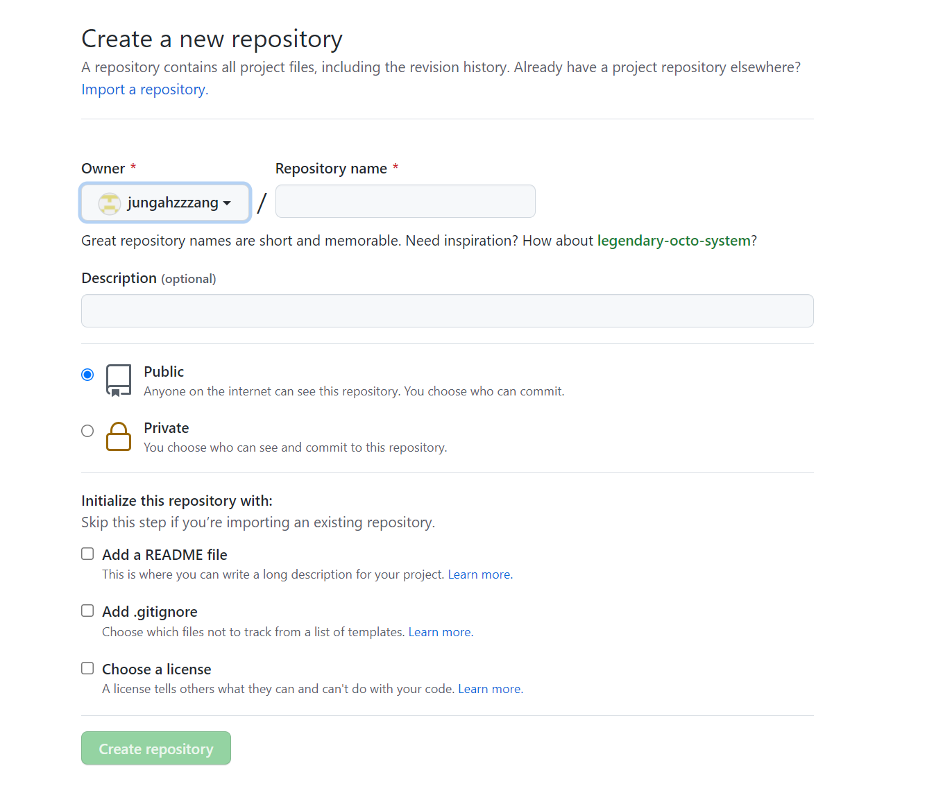Open Learn more link for README

479,574
